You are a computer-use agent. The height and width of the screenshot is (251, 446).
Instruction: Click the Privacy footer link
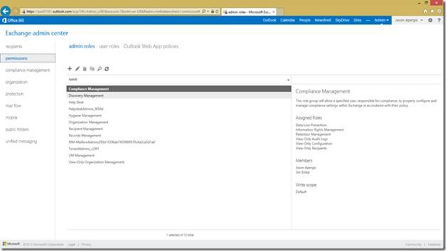tap(86, 244)
